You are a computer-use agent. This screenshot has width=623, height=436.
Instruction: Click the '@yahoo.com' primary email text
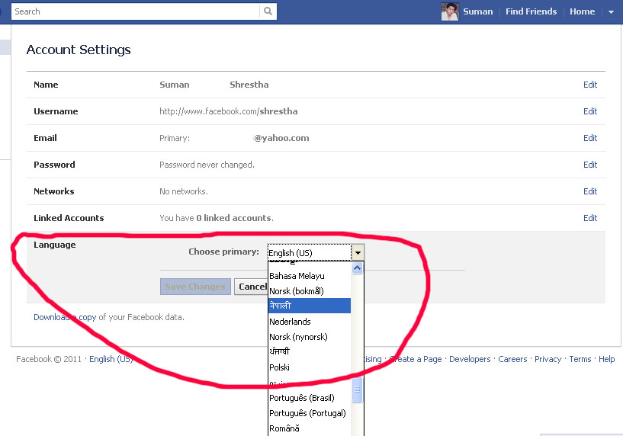coord(281,138)
